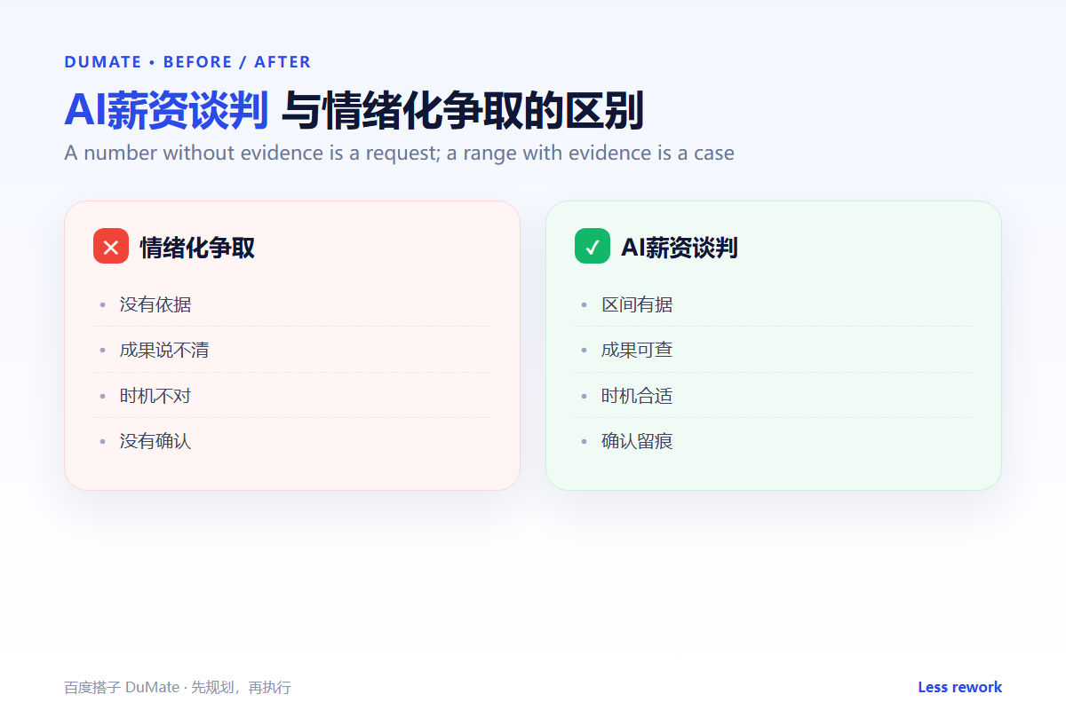Click the bullet text 区间有据

click(x=637, y=304)
